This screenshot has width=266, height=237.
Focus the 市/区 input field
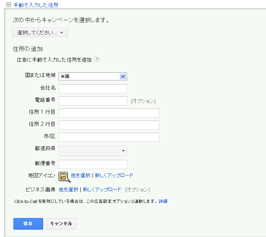(109, 137)
